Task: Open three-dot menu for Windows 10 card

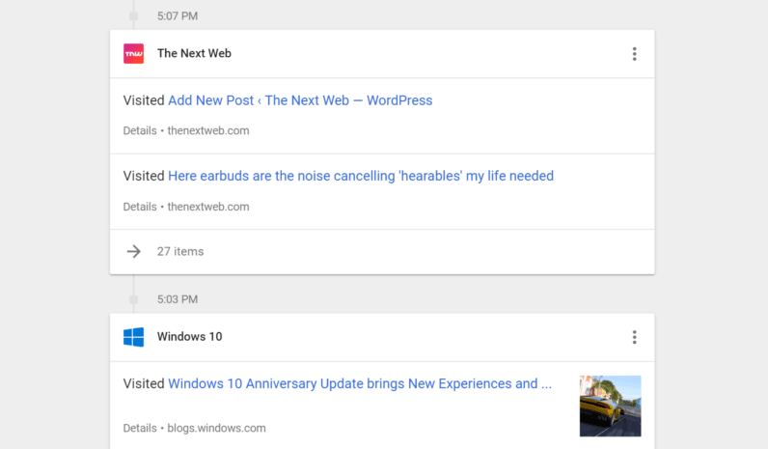Action: (x=634, y=337)
